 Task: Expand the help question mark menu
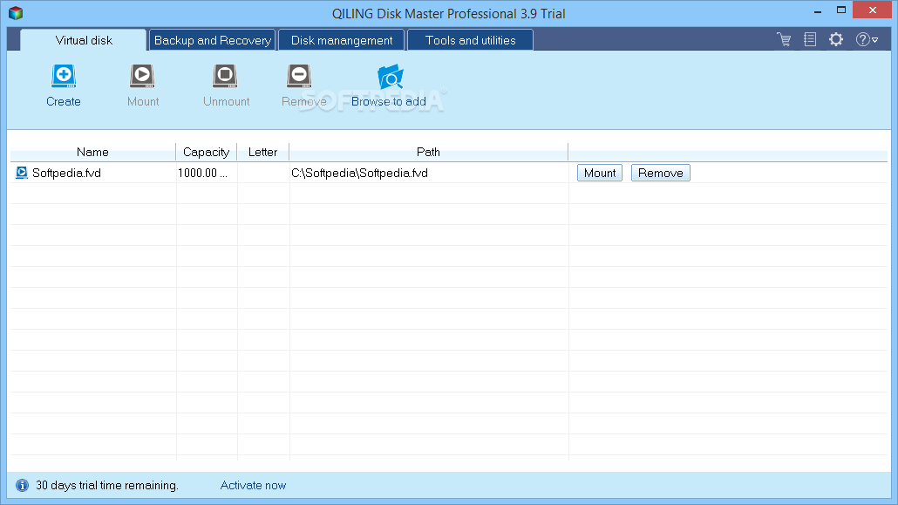(x=867, y=39)
